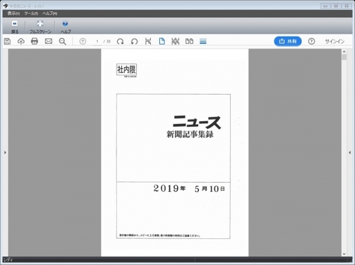Switch to two-page view mode

tap(189, 41)
